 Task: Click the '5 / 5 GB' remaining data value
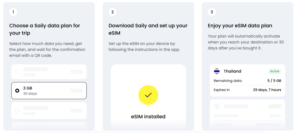pyautogui.click(x=274, y=81)
